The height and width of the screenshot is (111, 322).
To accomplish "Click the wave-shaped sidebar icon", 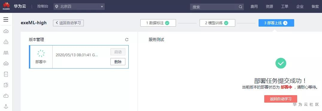I will click(6, 53).
